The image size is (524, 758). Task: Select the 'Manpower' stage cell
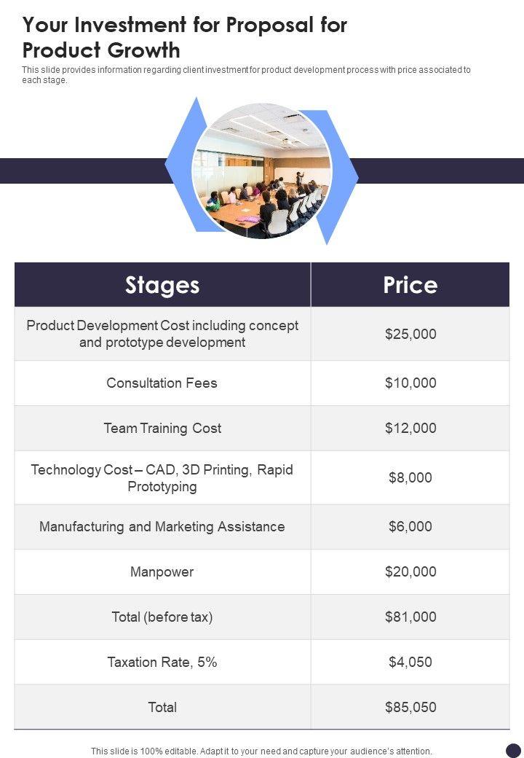coord(162,571)
